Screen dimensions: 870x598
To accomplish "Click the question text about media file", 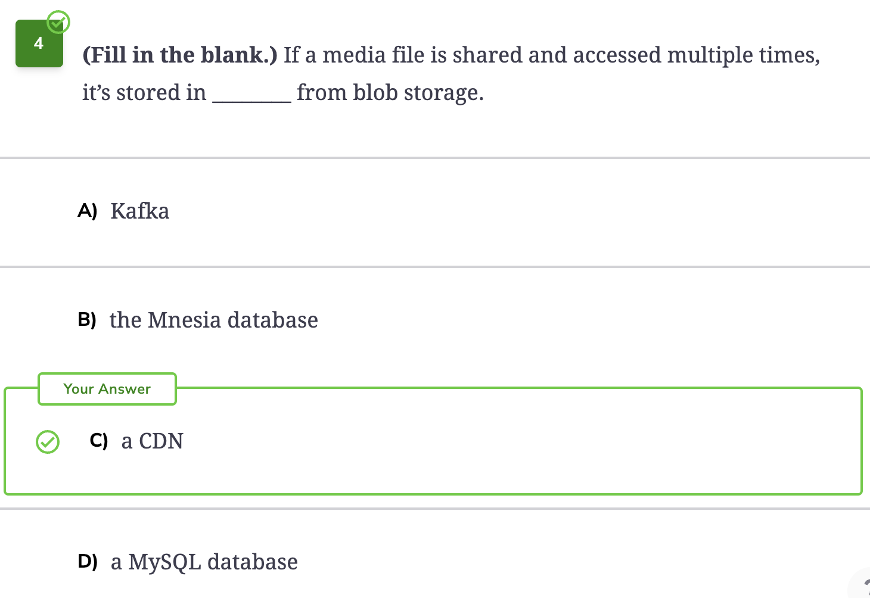I will [451, 74].
